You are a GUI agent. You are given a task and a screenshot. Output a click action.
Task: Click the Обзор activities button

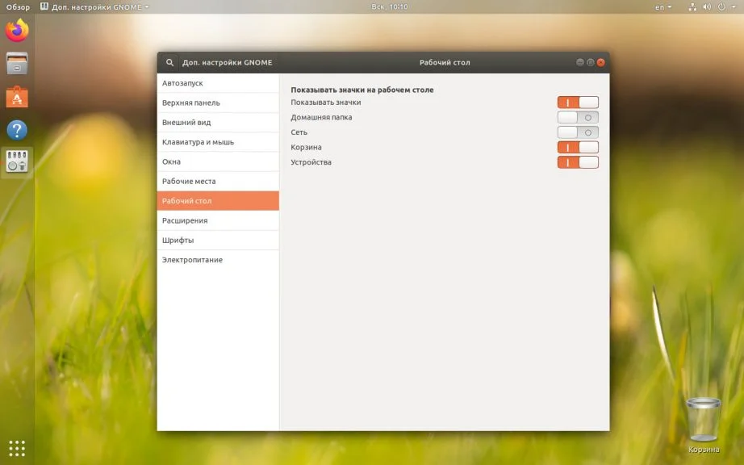click(18, 6)
